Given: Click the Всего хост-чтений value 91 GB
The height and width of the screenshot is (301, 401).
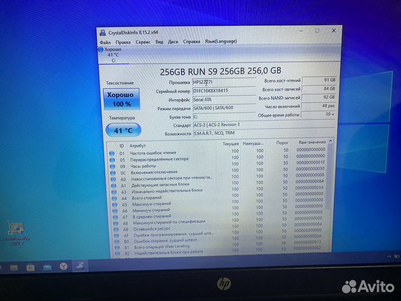Looking at the screenshot, I should [319, 80].
